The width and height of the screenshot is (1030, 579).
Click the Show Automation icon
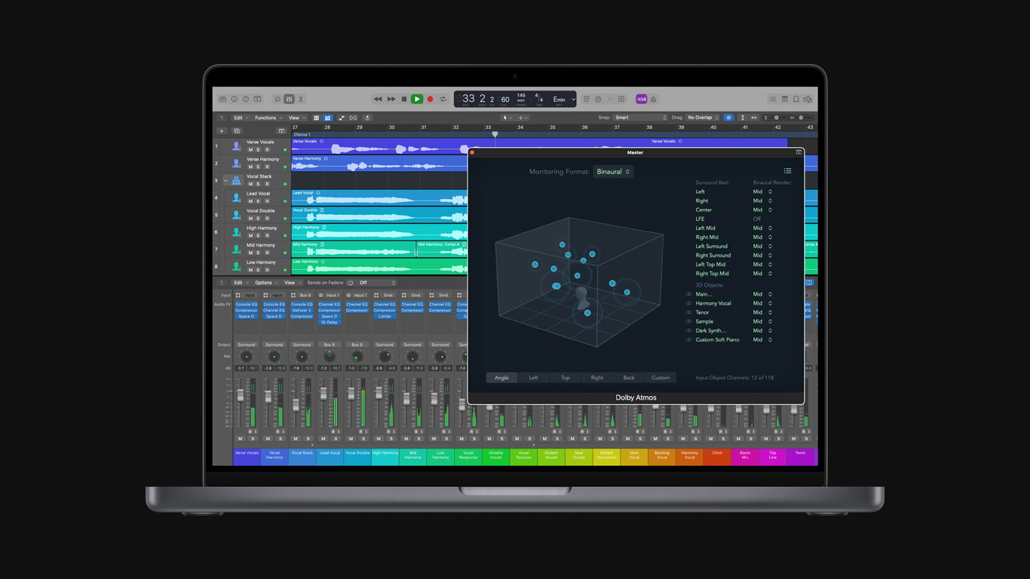tap(342, 118)
